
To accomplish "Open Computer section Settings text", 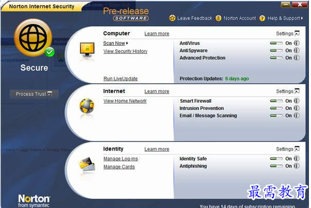I will tap(285, 34).
